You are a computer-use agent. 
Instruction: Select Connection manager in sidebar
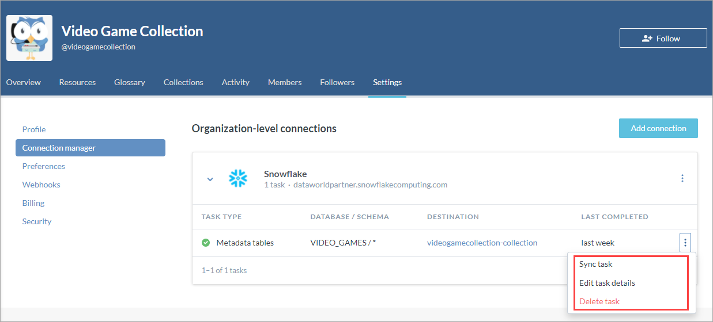[x=90, y=148]
